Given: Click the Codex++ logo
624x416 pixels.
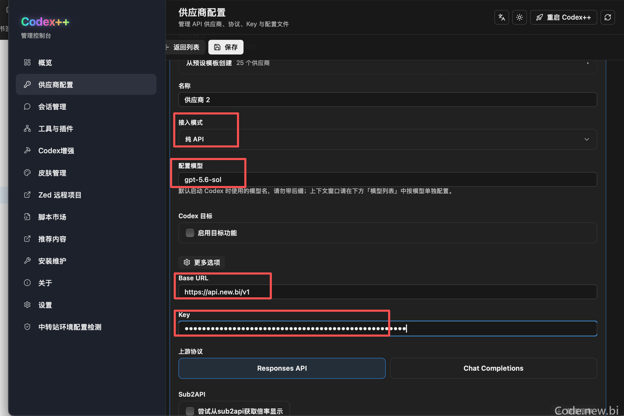Looking at the screenshot, I should pos(45,22).
